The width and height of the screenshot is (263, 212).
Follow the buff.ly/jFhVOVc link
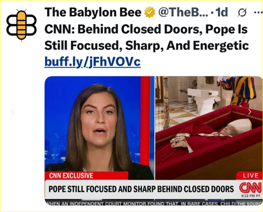click(x=92, y=62)
